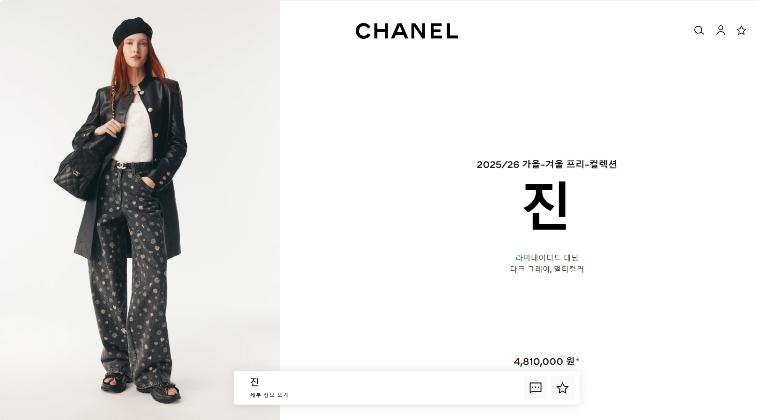This screenshot has height=420, width=758.
Task: Click the 세부 정보 보기 link
Action: coord(269,395)
